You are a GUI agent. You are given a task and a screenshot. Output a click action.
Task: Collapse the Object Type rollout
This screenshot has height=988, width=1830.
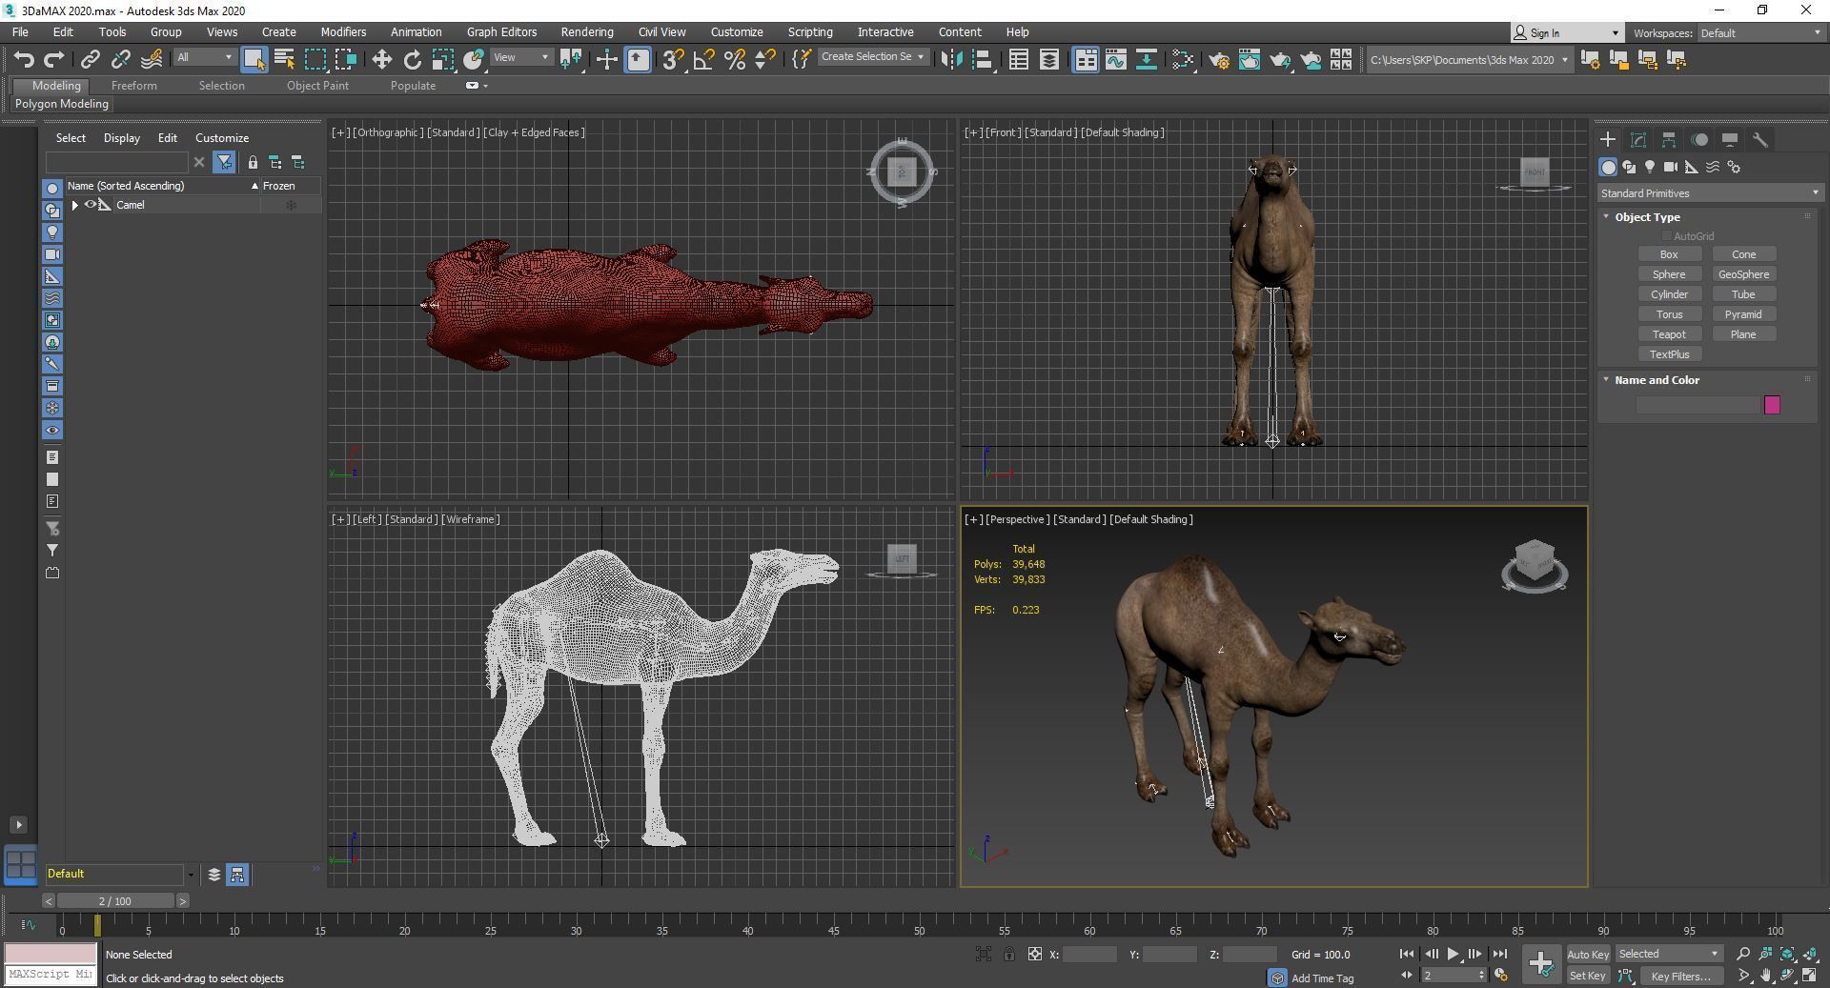click(x=1606, y=217)
